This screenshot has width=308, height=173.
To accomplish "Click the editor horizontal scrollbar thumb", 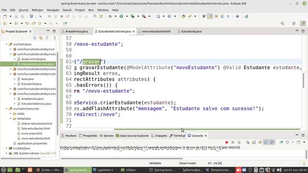I will coord(207,129).
